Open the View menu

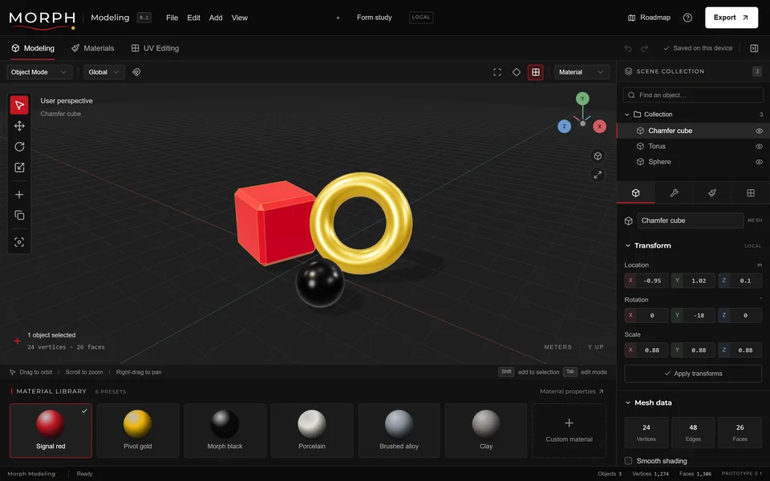240,18
